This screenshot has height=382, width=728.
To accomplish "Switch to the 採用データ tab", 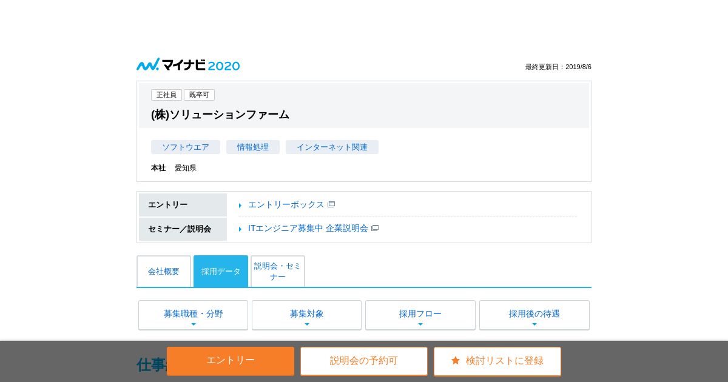I will [x=221, y=272].
